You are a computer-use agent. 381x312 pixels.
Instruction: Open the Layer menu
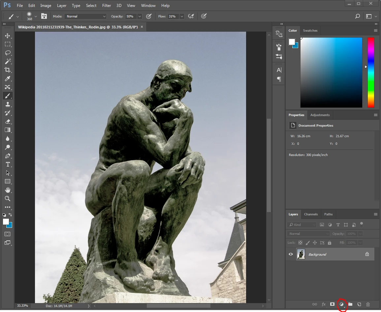pyautogui.click(x=62, y=5)
